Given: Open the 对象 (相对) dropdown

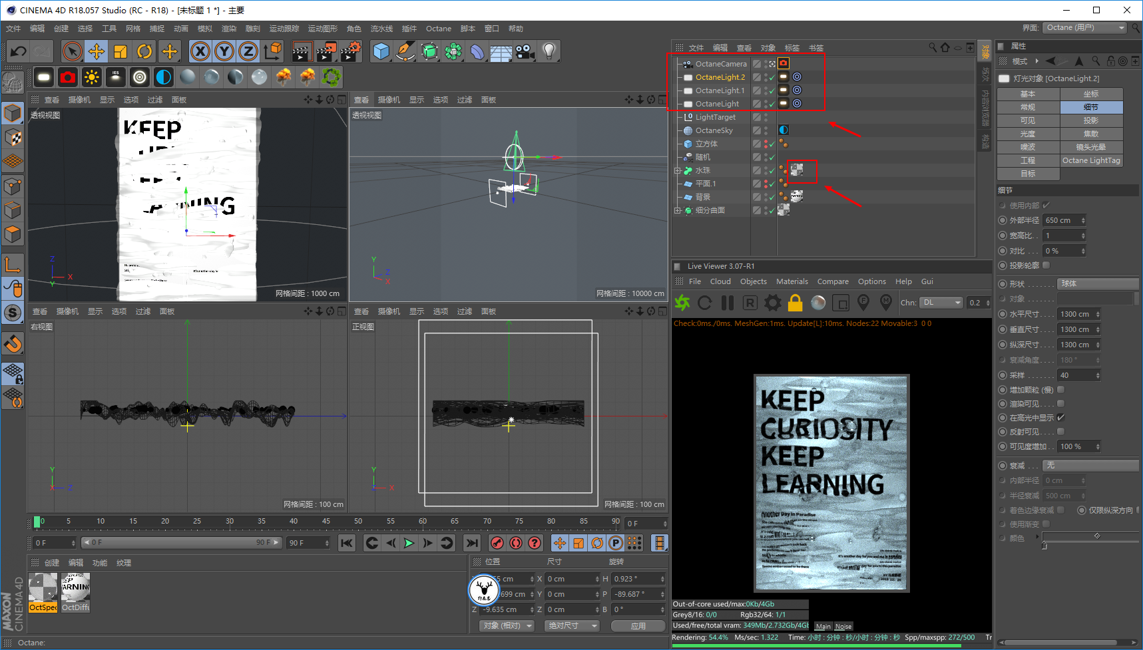Looking at the screenshot, I should 507,625.
